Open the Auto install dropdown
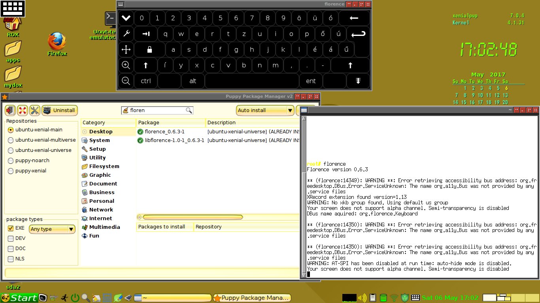 click(x=265, y=110)
